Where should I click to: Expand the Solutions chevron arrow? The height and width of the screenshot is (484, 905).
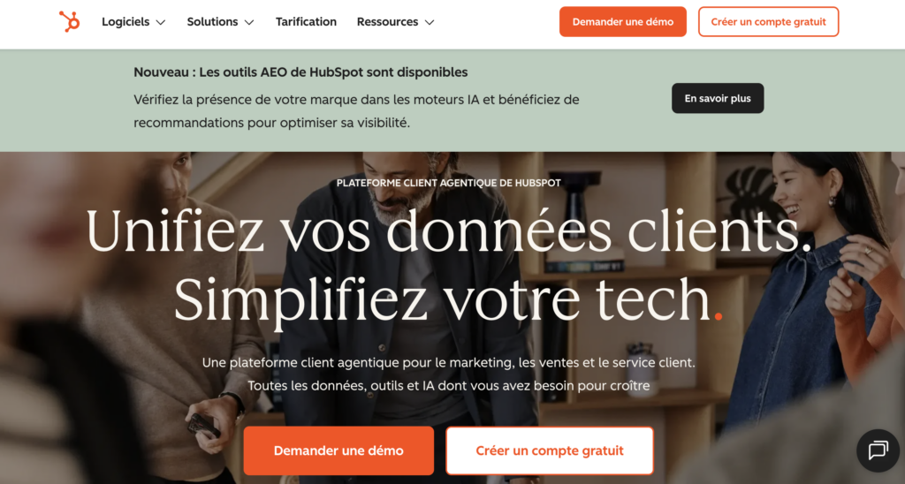[249, 22]
